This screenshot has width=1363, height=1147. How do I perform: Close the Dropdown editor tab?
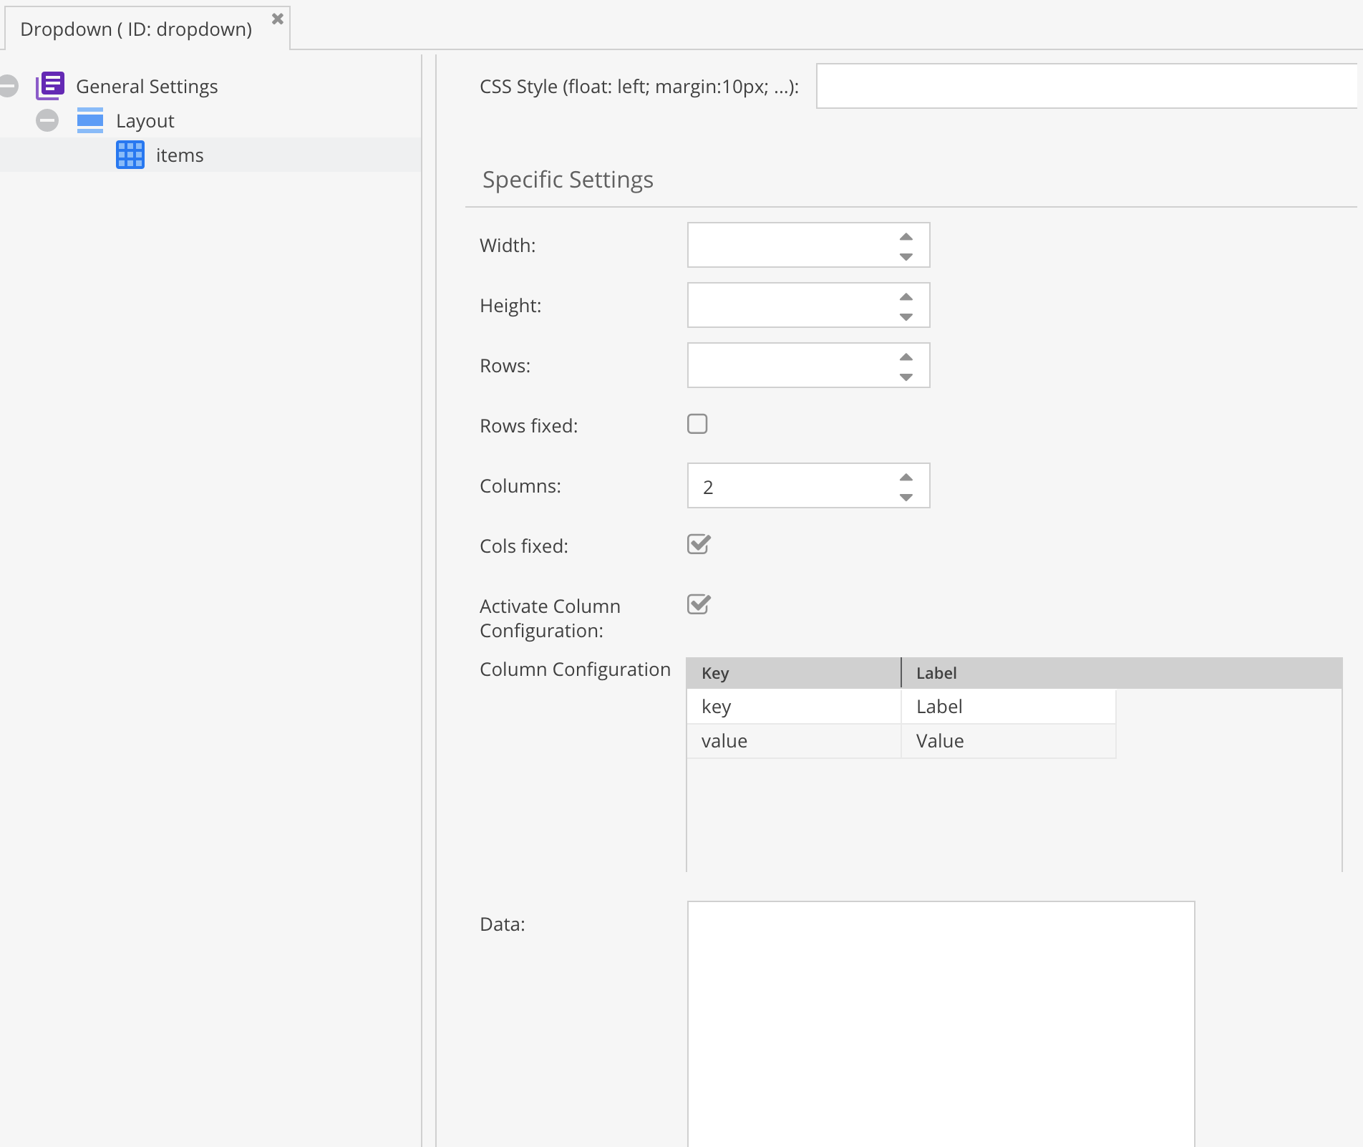pos(277,20)
